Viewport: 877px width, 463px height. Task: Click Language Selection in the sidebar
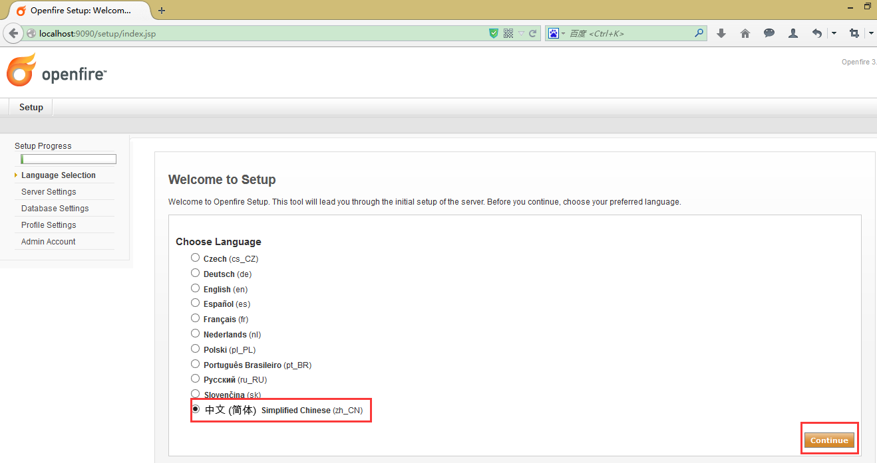coord(59,175)
